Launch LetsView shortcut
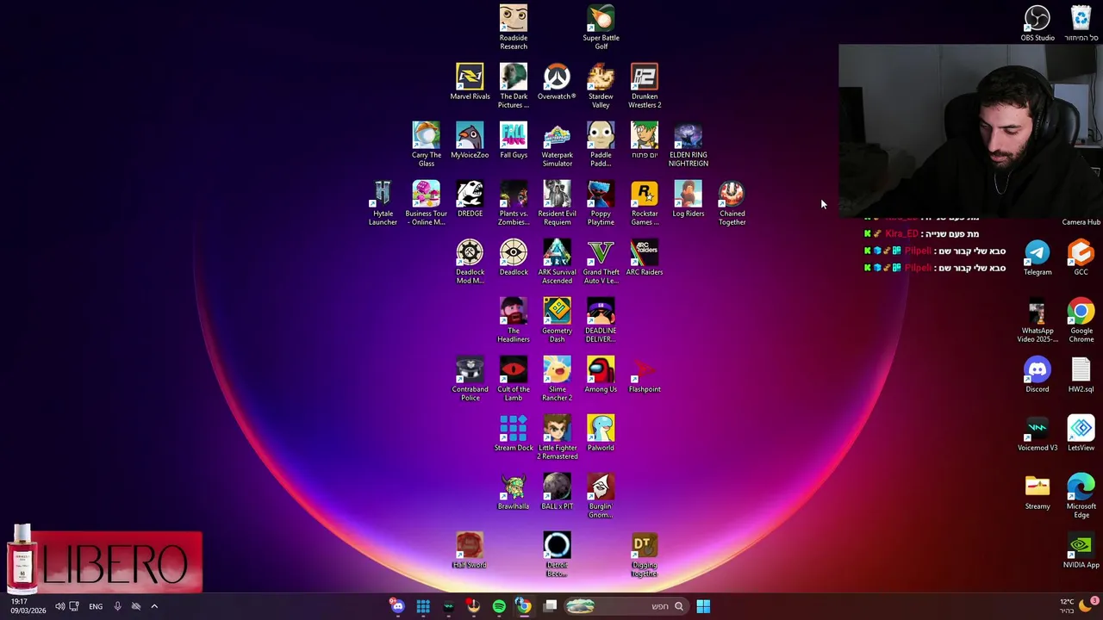Screen dimensions: 1103x620 point(1081,433)
